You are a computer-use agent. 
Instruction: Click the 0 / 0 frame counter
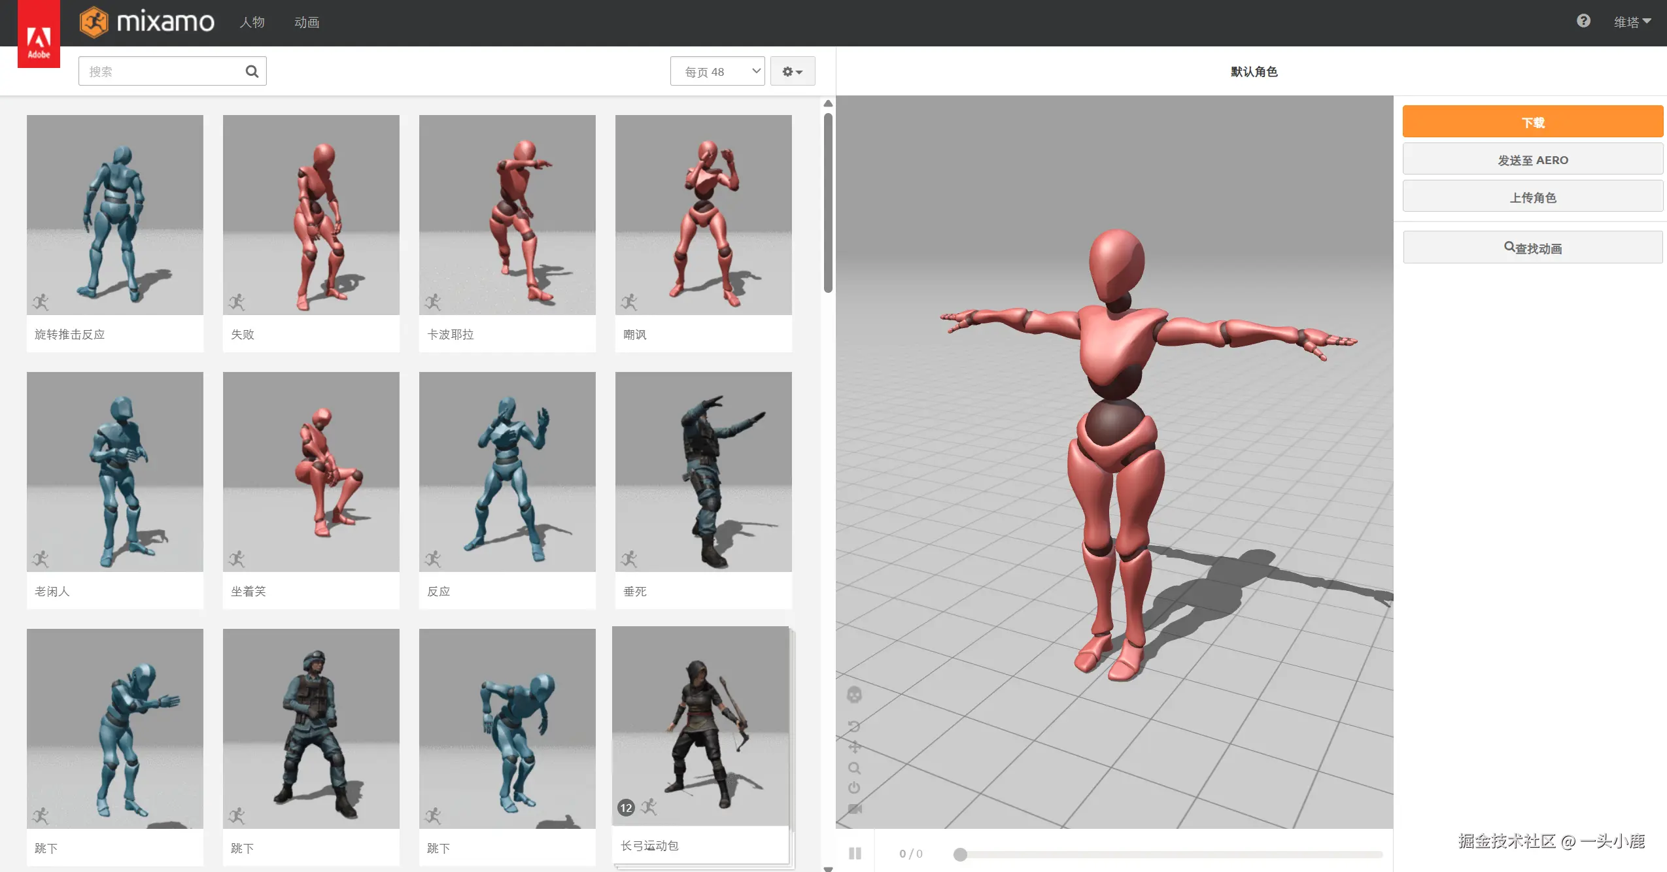point(910,853)
